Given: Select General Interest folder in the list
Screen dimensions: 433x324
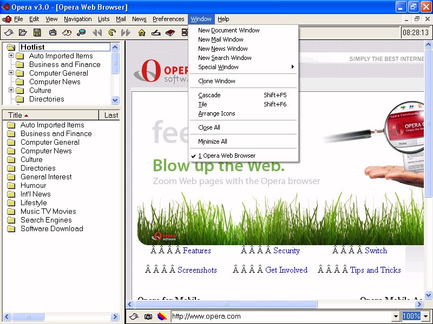Looking at the screenshot, I should 46,177.
